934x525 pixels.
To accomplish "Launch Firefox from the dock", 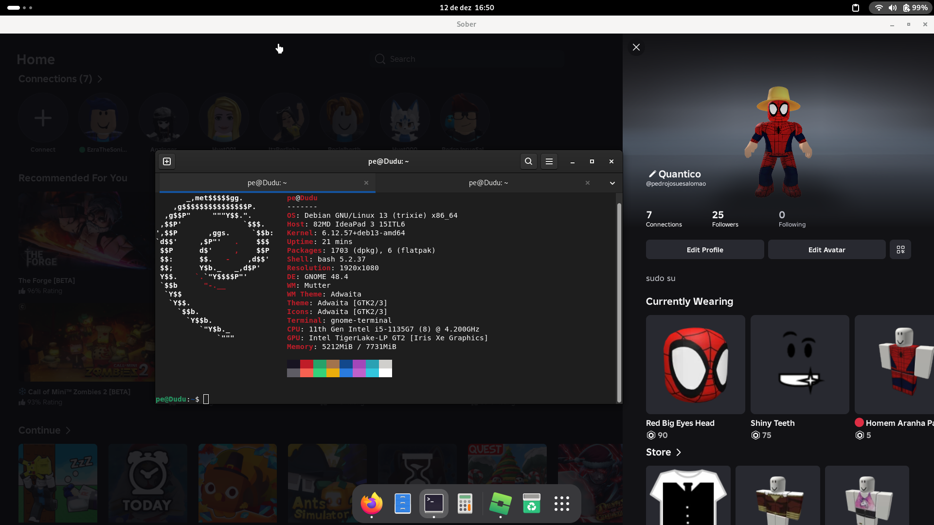I will (372, 504).
